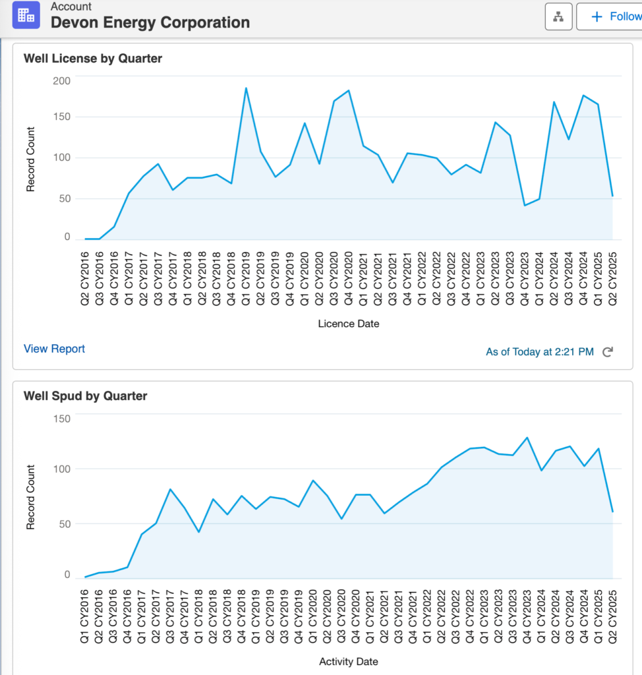Click 'Q2 CY2024' label under Well License chart

(x=554, y=279)
